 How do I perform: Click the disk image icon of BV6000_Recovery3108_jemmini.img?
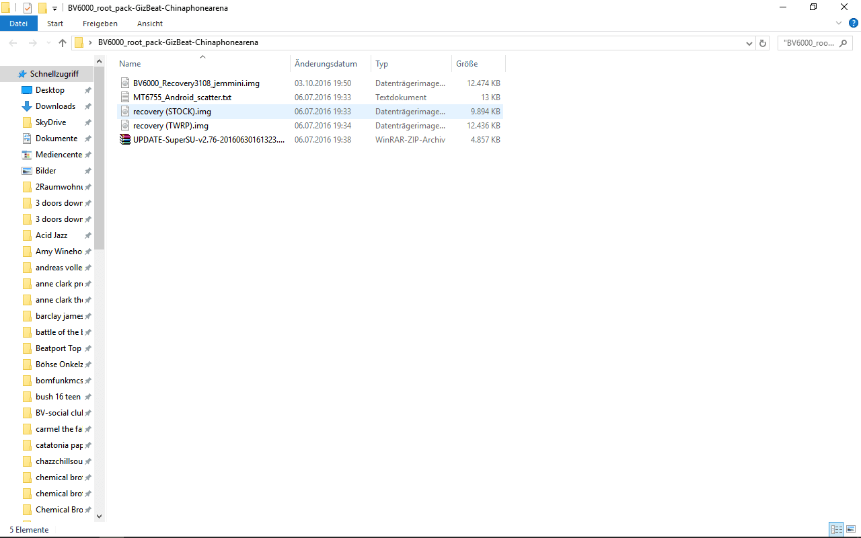coord(124,83)
